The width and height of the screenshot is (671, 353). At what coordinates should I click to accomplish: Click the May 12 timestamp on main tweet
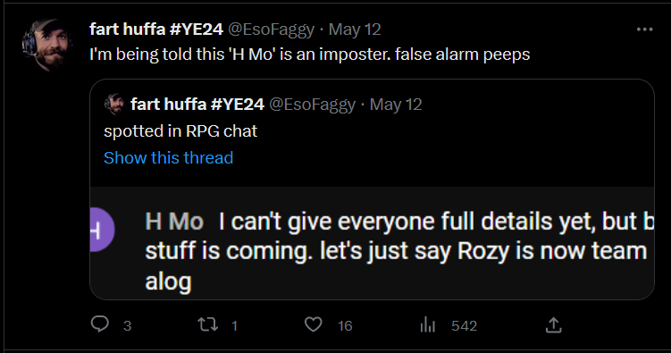click(355, 29)
